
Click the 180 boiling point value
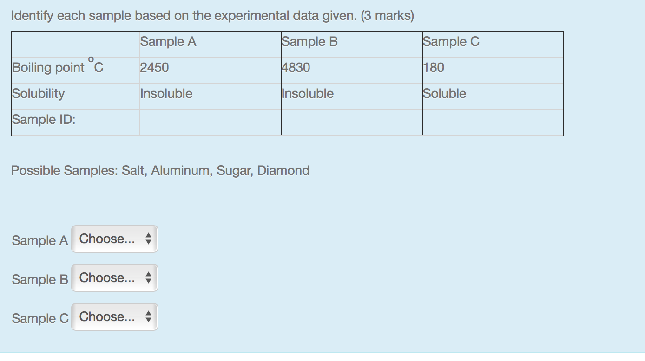(x=434, y=68)
